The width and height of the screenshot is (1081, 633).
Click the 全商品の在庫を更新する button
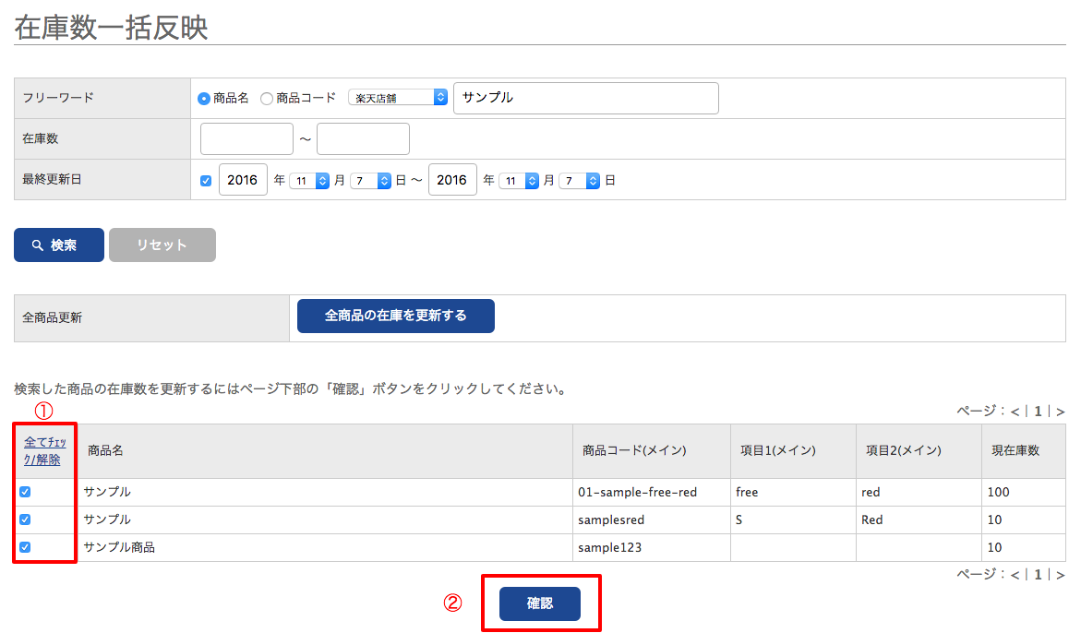point(395,316)
